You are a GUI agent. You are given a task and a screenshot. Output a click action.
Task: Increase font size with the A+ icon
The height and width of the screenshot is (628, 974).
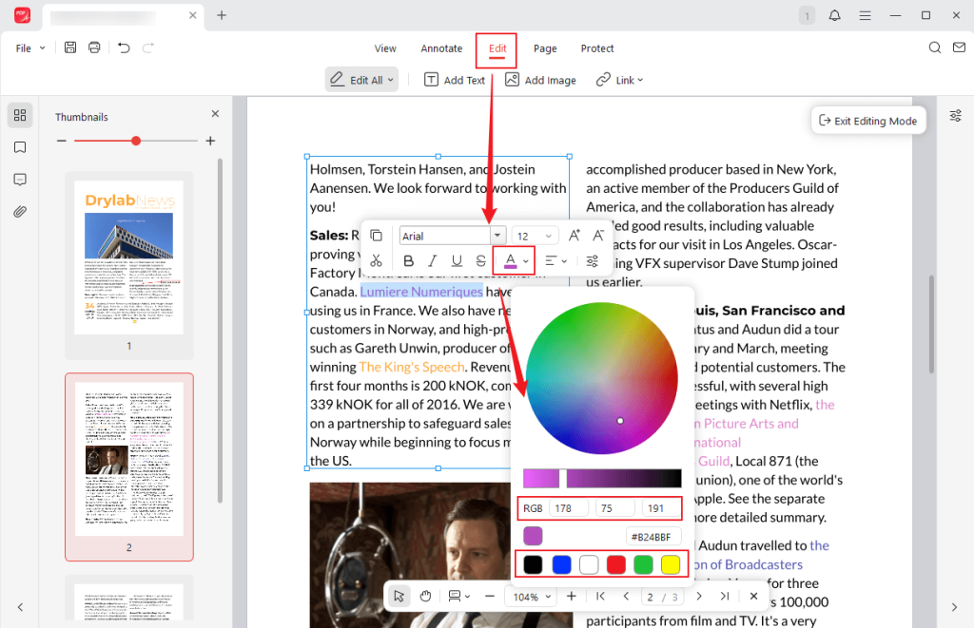(575, 235)
